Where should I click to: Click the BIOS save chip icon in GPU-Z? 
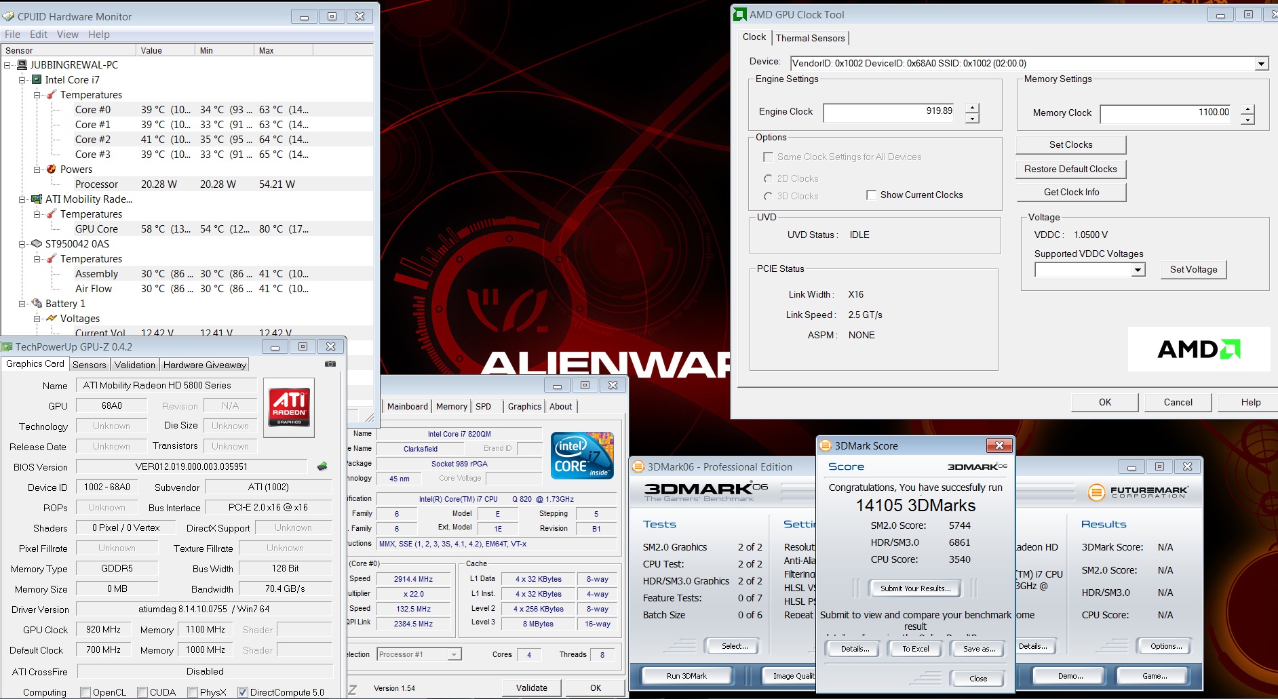[x=322, y=466]
